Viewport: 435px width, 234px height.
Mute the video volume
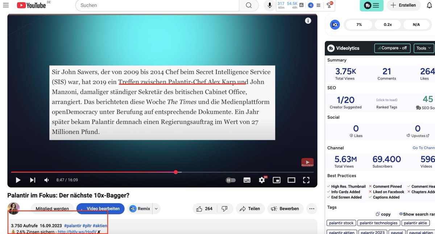[x=46, y=180]
